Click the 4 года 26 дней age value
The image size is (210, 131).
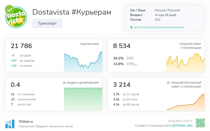point(166,15)
